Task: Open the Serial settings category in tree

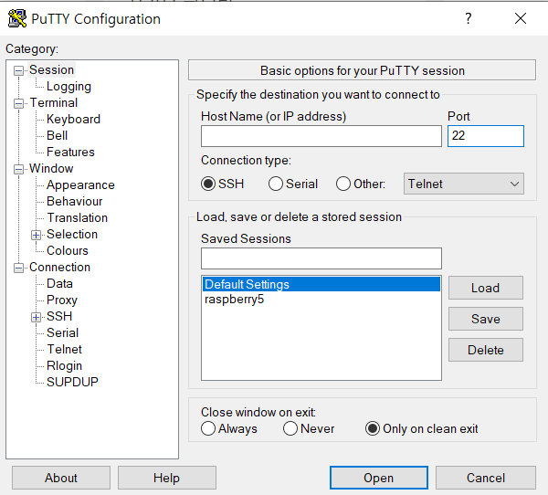Action: [x=62, y=332]
